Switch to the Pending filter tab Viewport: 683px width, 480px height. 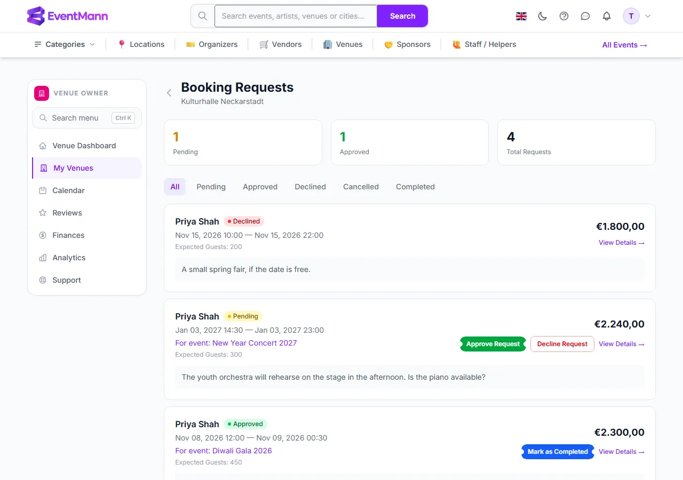(x=211, y=187)
